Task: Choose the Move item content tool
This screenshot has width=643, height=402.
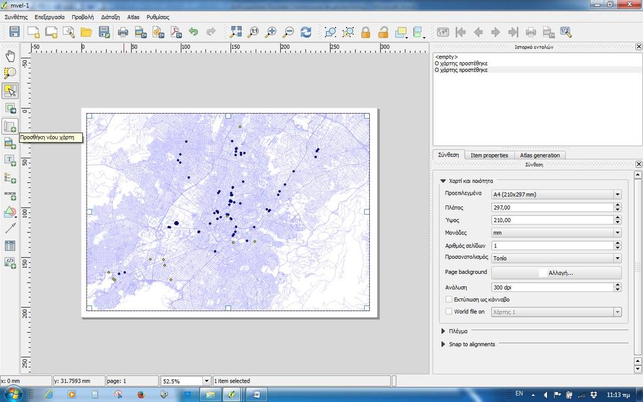Action: (10, 108)
